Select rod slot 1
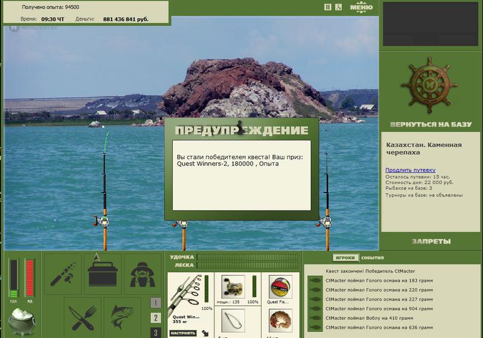 pyautogui.click(x=156, y=303)
